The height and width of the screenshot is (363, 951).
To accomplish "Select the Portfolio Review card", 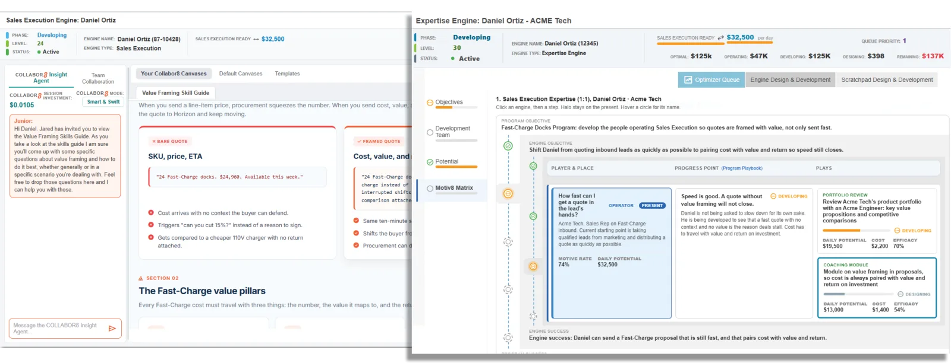I will point(877,221).
